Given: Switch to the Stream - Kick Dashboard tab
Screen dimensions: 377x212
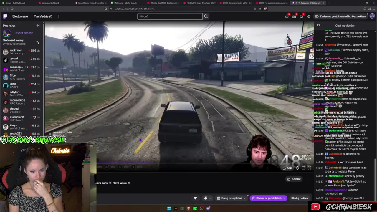Looking at the screenshot, I should tap(18, 3).
